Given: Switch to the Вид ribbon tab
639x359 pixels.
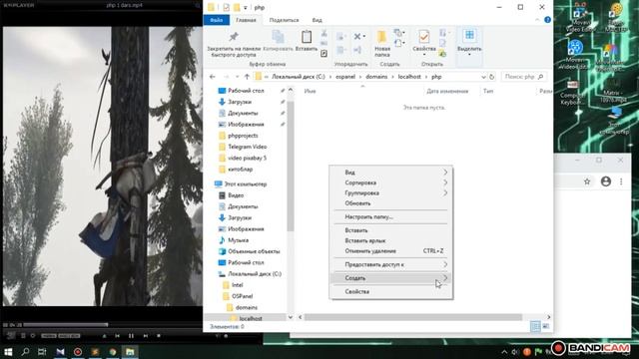Looking at the screenshot, I should [x=317, y=20].
